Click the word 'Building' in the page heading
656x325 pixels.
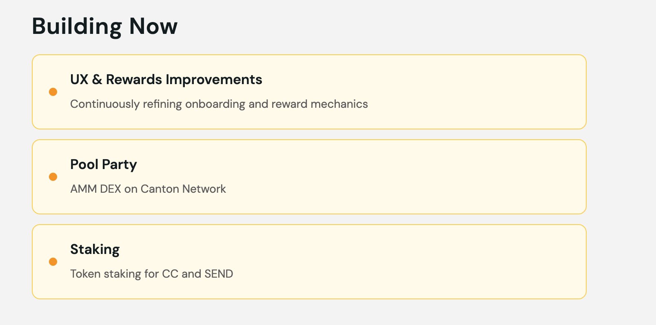tap(77, 27)
